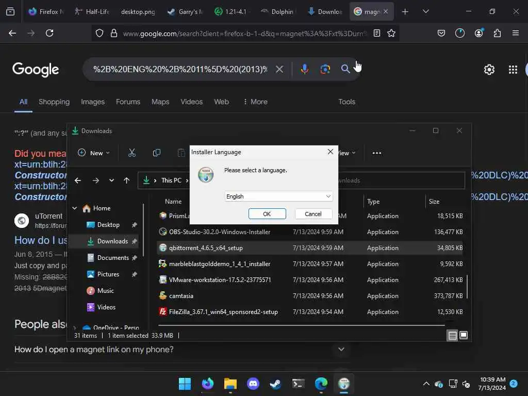Switch to the Garry's Mod tab
Image resolution: width=528 pixels, height=396 pixels.
click(x=185, y=11)
